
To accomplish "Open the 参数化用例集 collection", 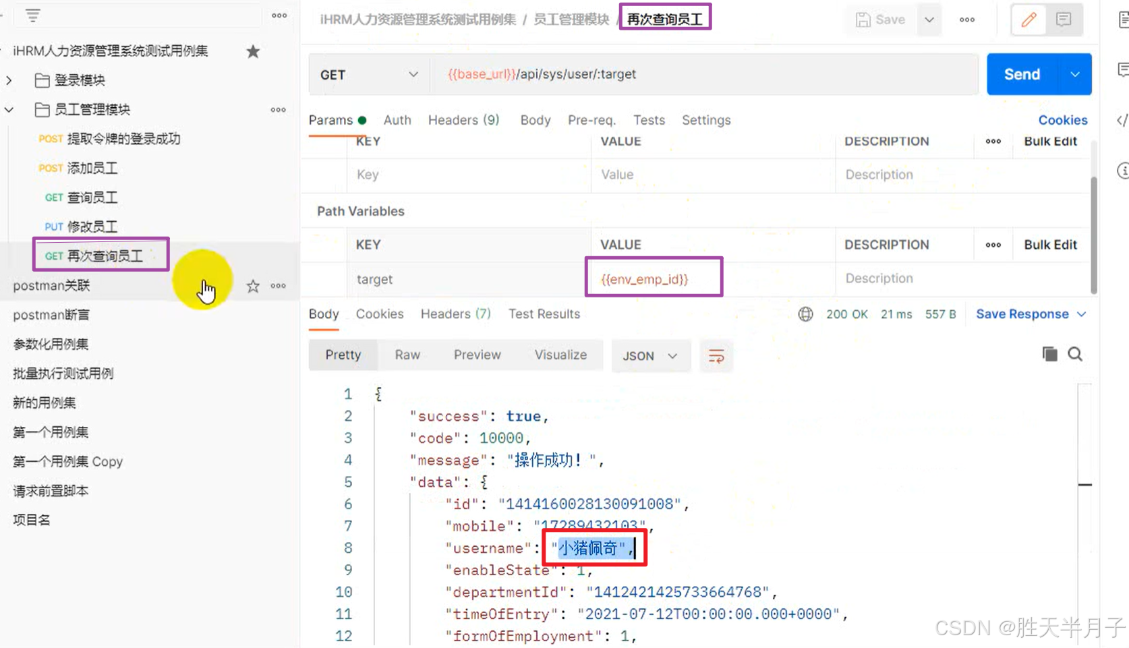I will tap(51, 345).
